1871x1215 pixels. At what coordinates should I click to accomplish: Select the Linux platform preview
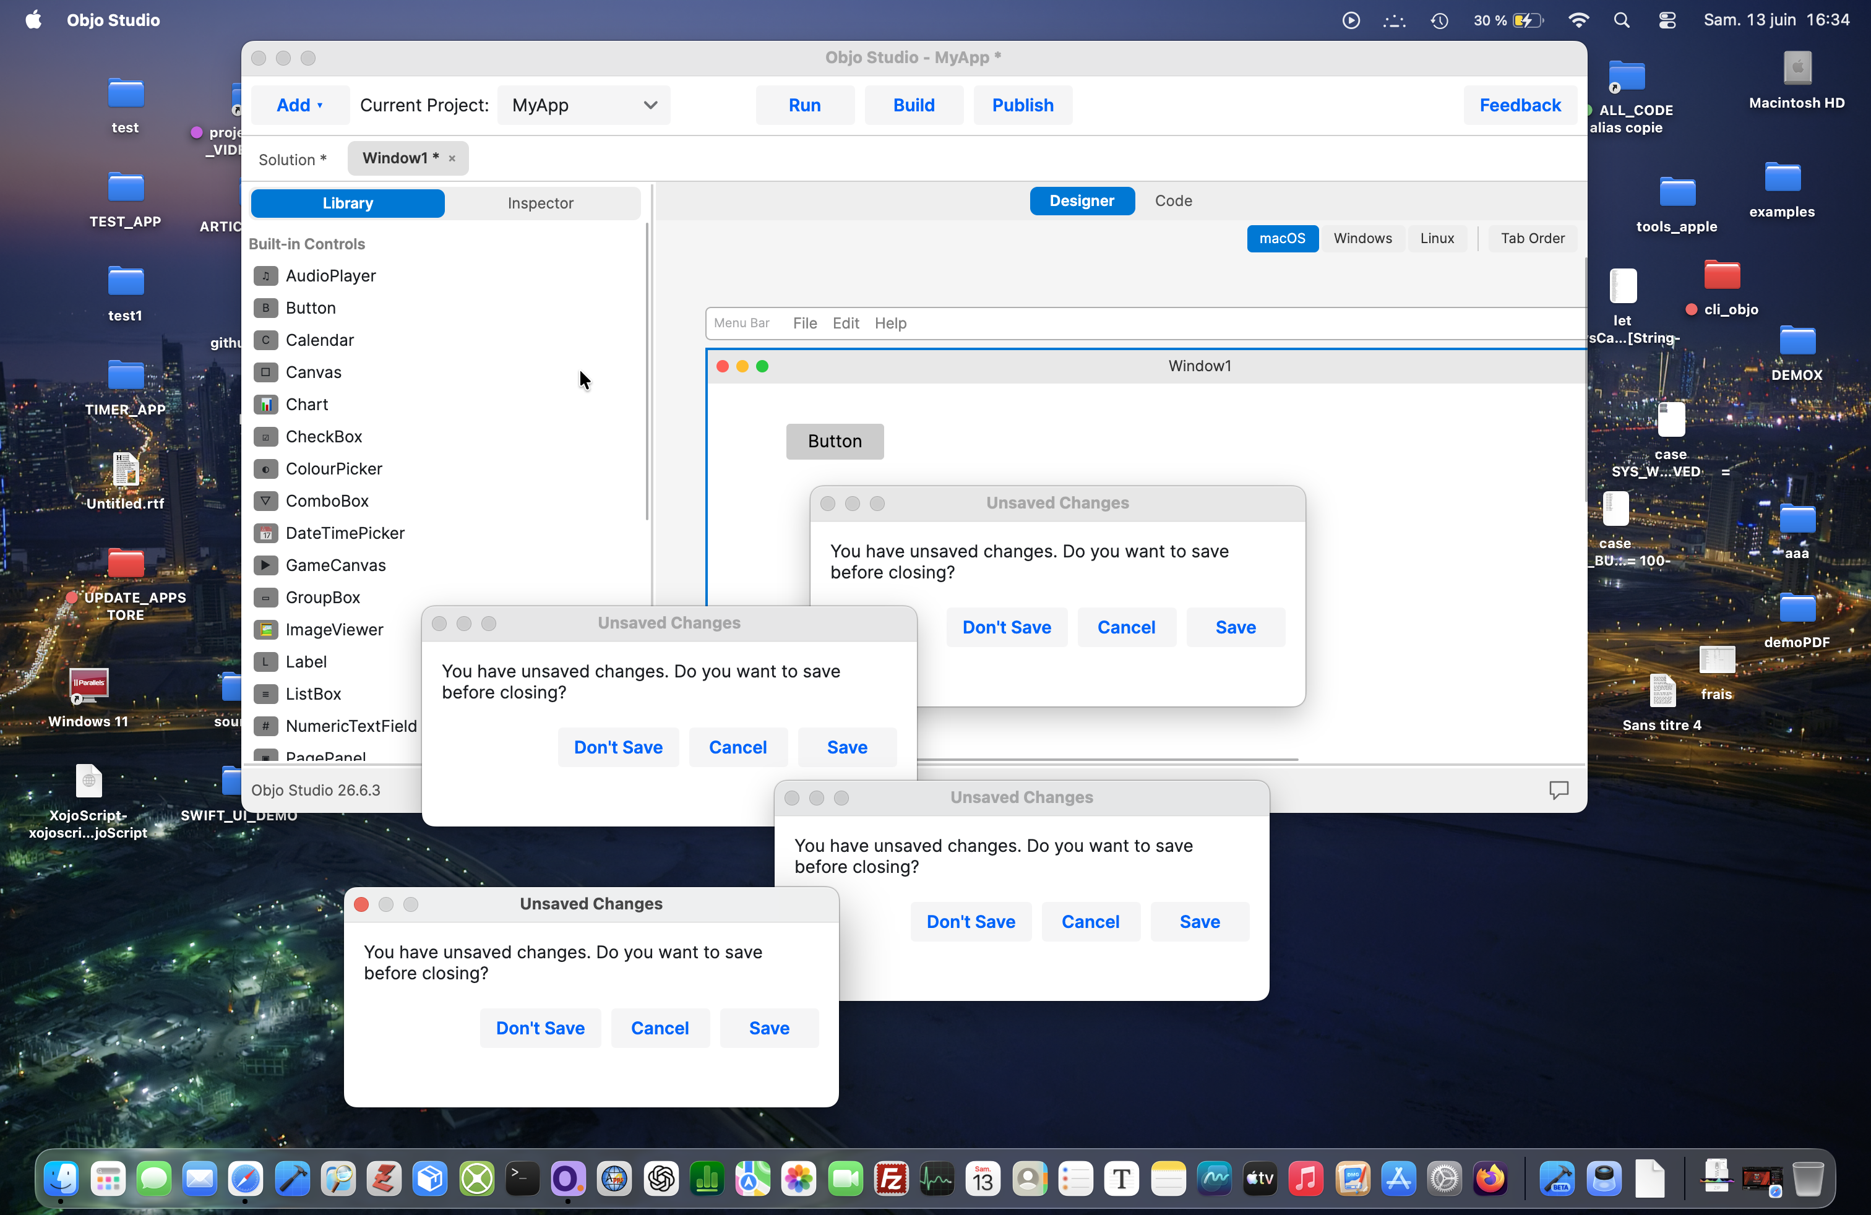pyautogui.click(x=1437, y=239)
